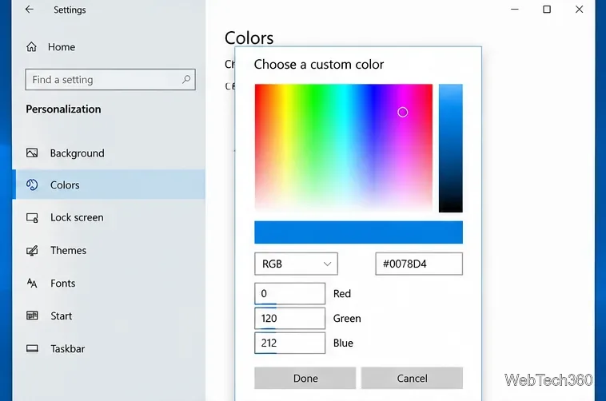Switch to Fonts settings

(110, 283)
